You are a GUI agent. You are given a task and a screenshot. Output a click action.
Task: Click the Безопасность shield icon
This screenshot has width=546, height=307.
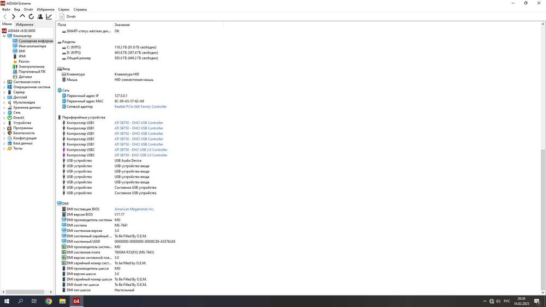9,133
